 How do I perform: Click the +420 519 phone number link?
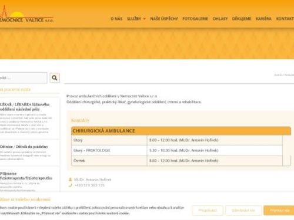tap(89, 185)
